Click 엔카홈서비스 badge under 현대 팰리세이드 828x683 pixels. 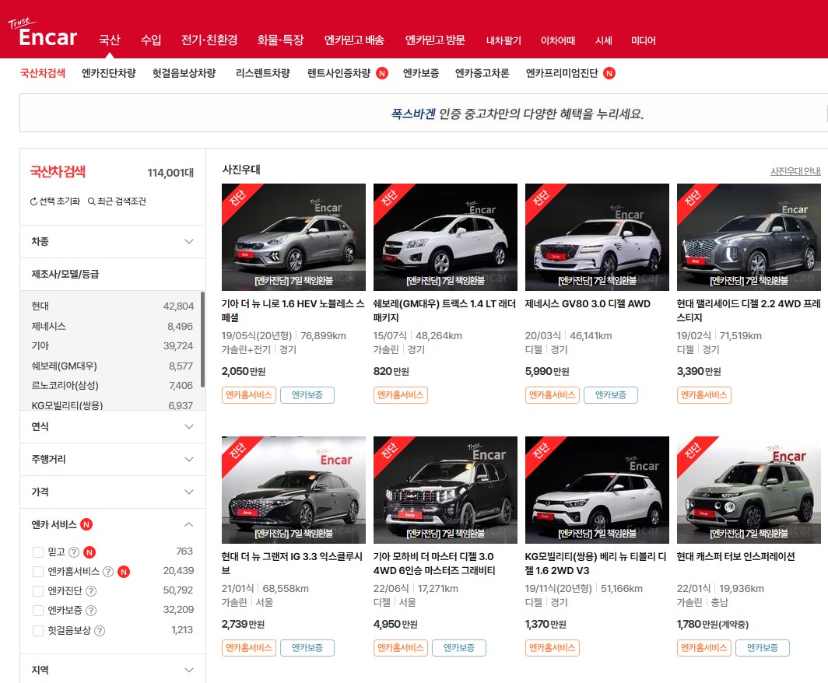click(704, 395)
